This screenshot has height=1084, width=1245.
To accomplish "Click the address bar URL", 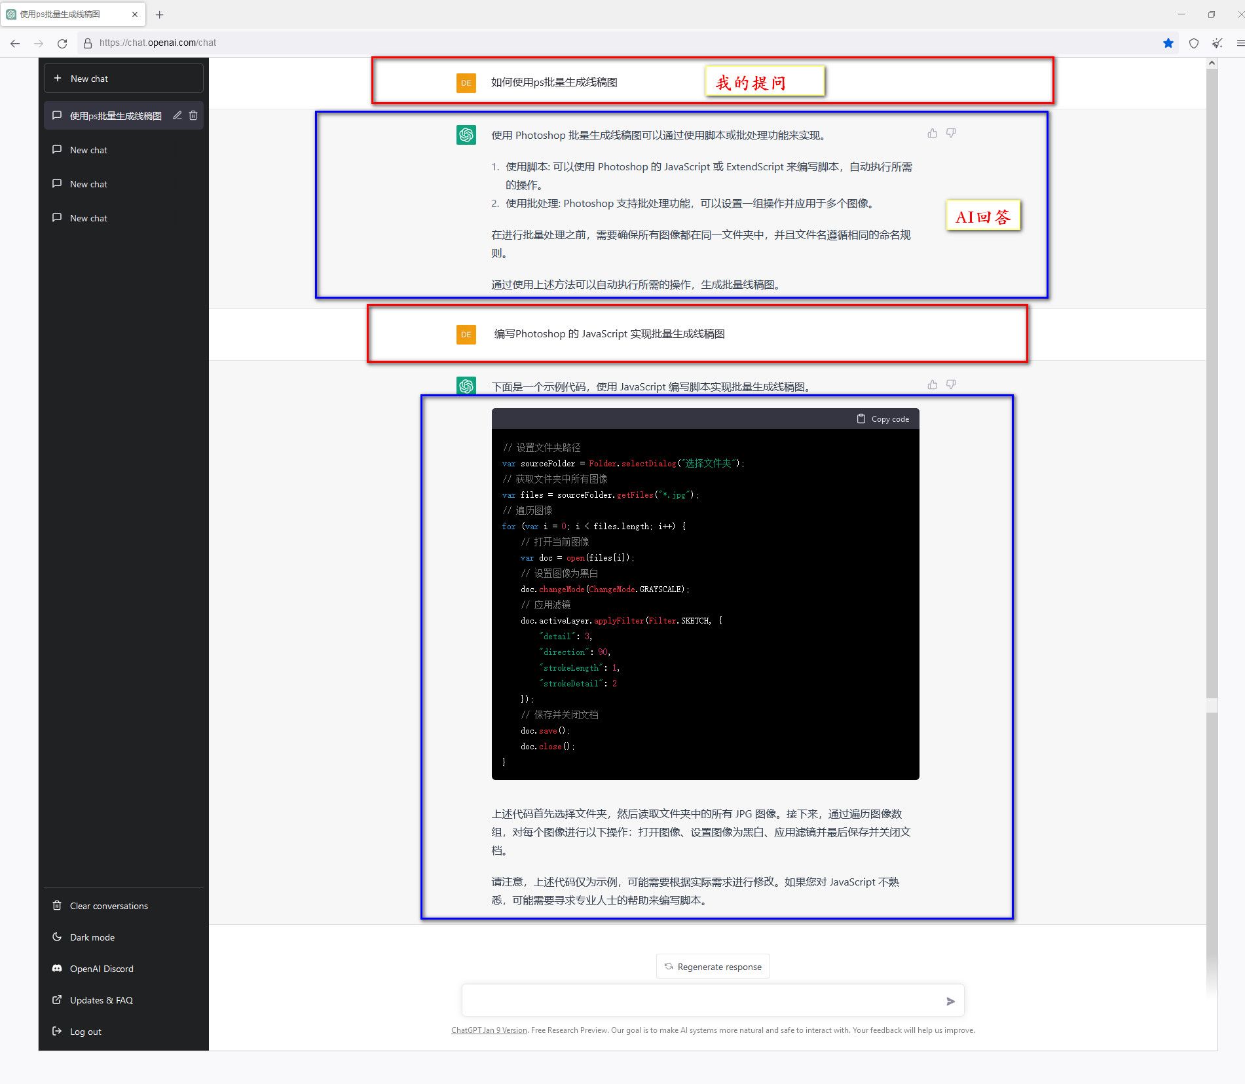I will 158,43.
